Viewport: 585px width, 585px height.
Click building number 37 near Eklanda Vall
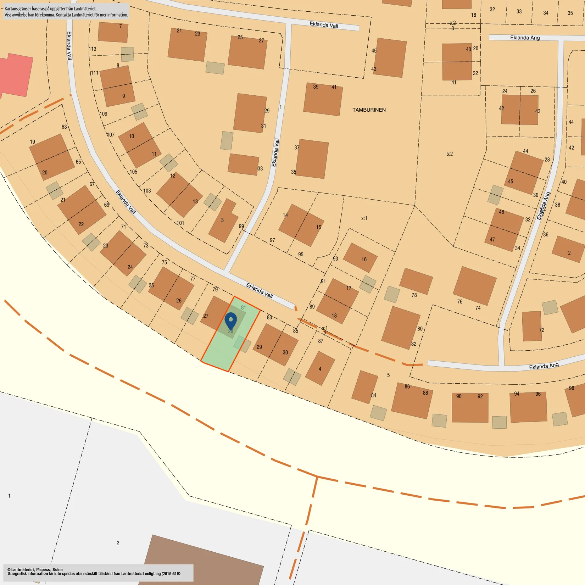[297, 147]
